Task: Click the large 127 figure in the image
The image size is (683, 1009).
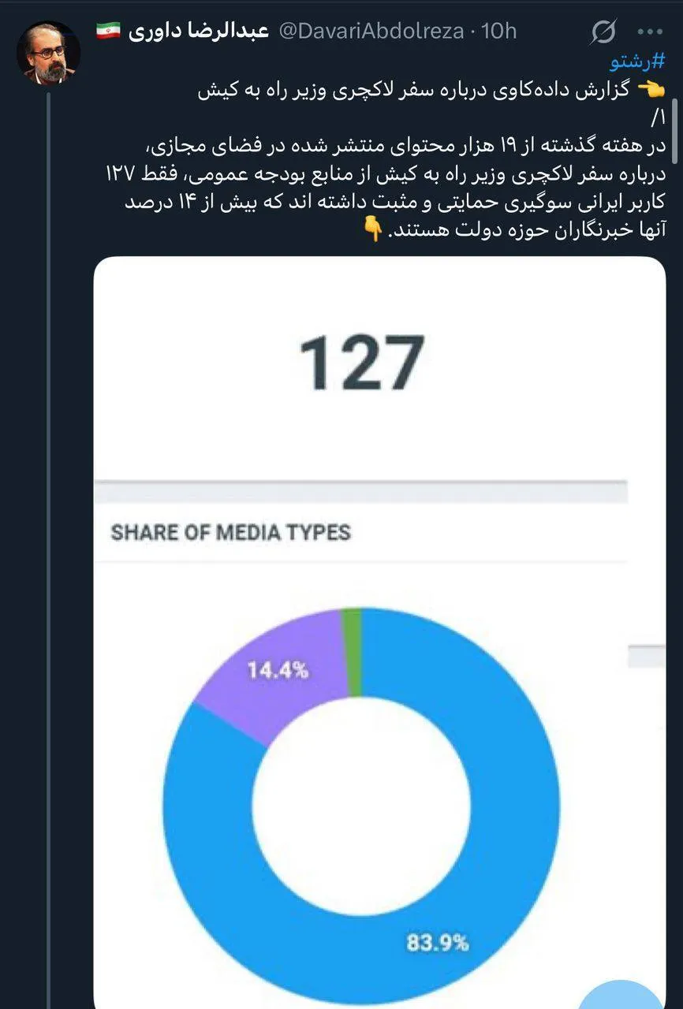Action: [362, 363]
